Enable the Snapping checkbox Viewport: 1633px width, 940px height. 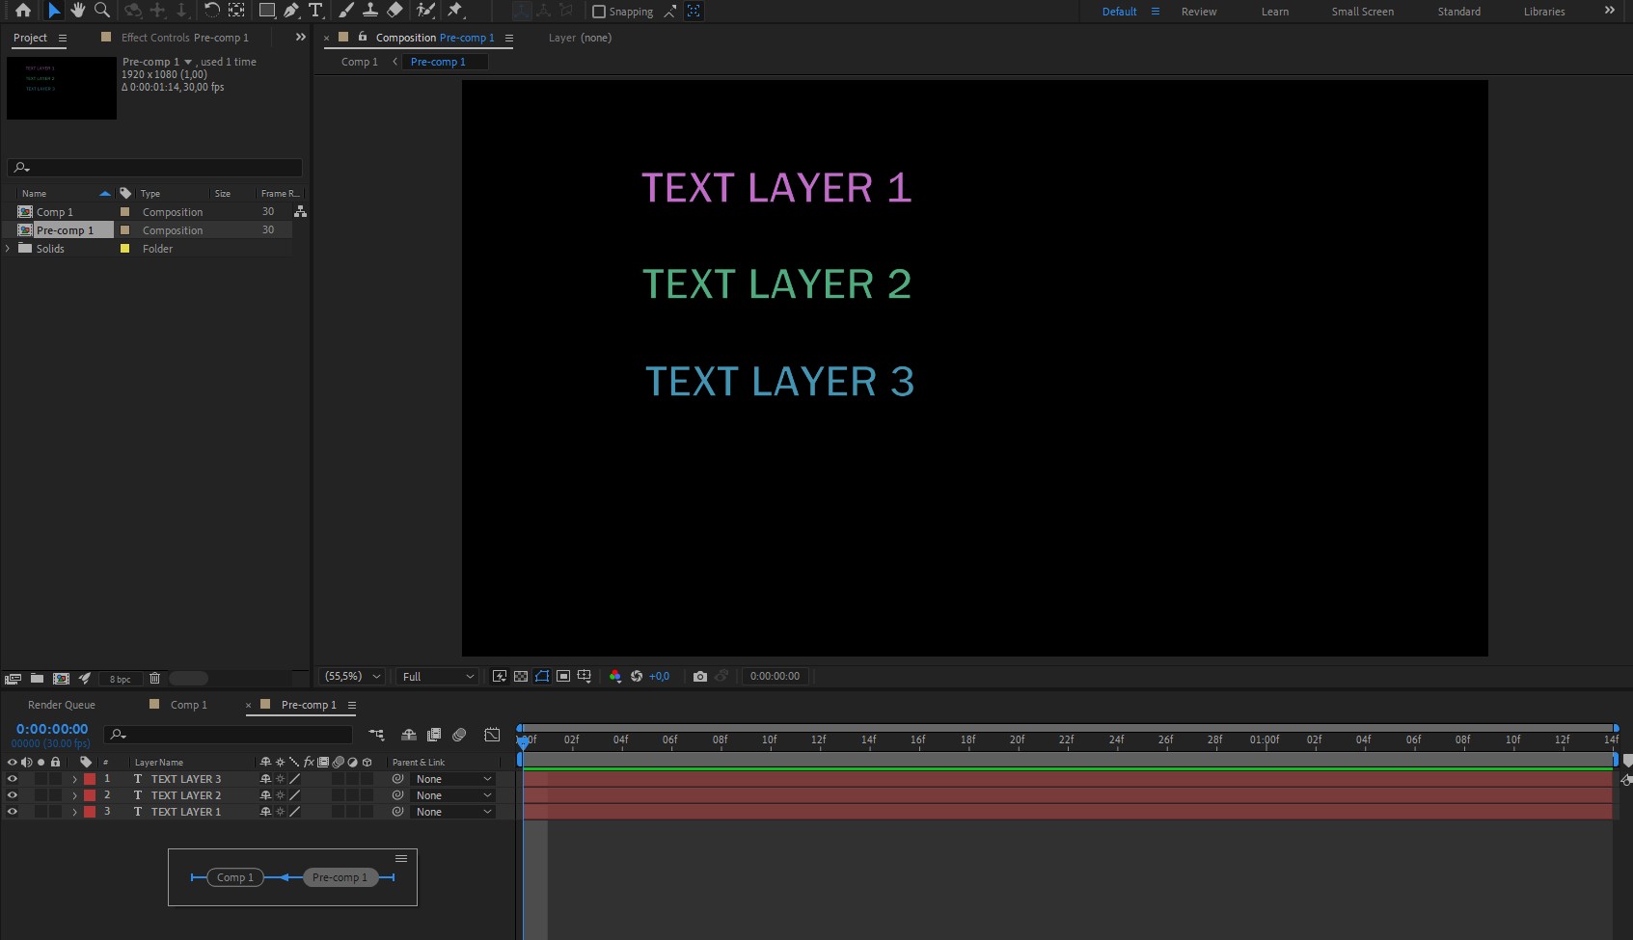tap(599, 12)
